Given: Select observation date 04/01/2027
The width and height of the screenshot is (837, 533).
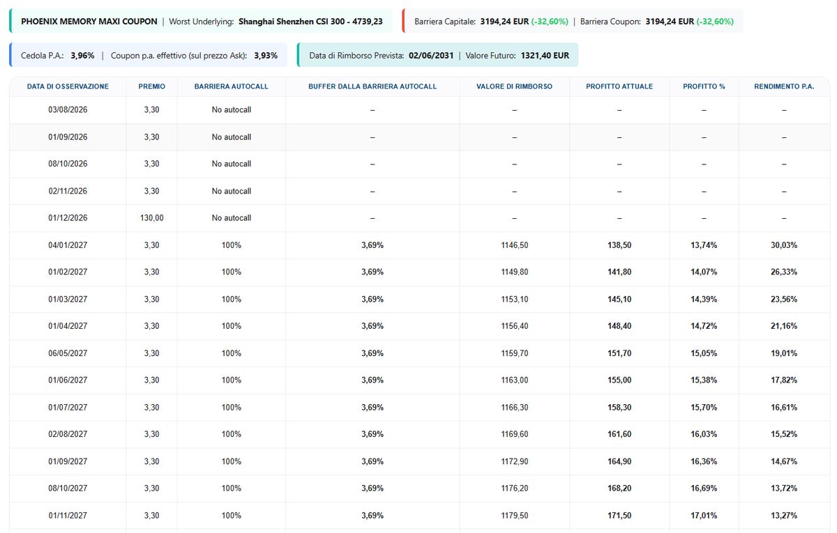Looking at the screenshot, I should pyautogui.click(x=68, y=245).
